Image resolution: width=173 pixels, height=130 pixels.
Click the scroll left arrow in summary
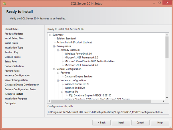click(x=49, y=101)
